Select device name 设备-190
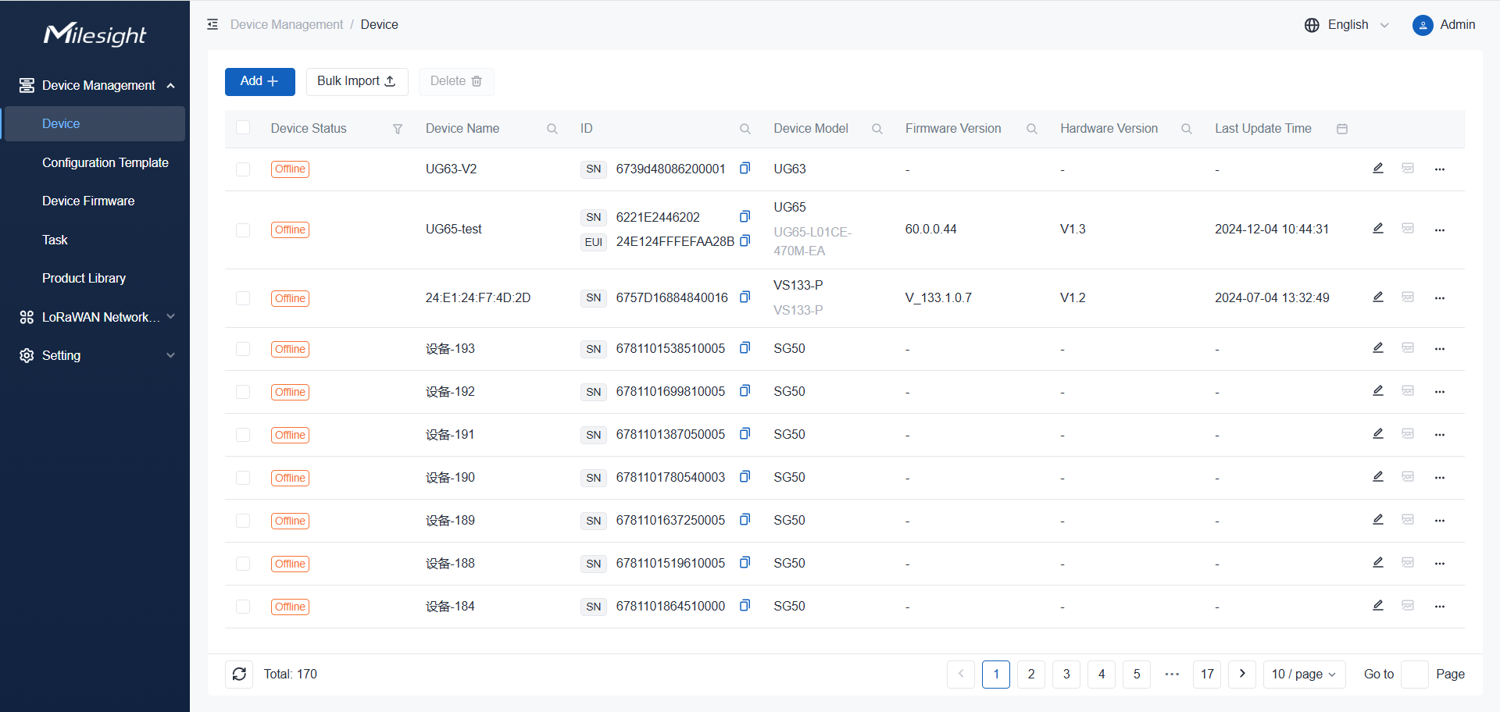This screenshot has height=712, width=1500. tap(450, 478)
